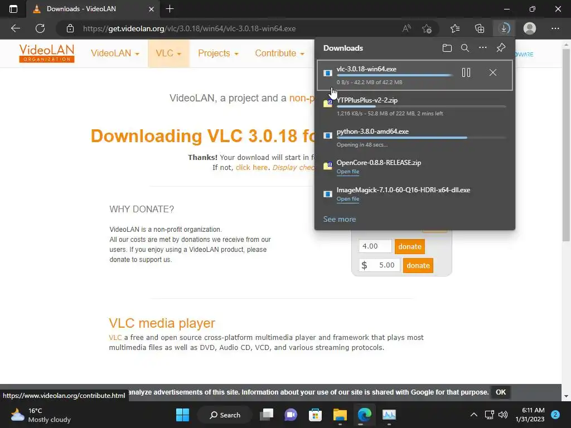This screenshot has width=571, height=428.
Task: Open Microsoft Store from the taskbar
Action: pyautogui.click(x=315, y=415)
